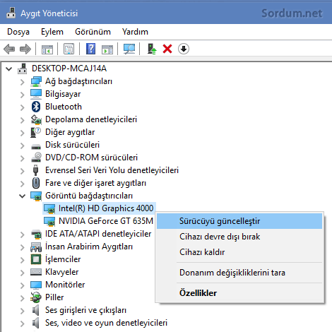This screenshot has height=332, width=332.
Task: Select Intel(R) HD Graphics 4000 device
Action: tap(106, 208)
